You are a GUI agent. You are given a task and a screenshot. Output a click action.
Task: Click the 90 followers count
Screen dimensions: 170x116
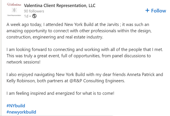tap(34, 11)
